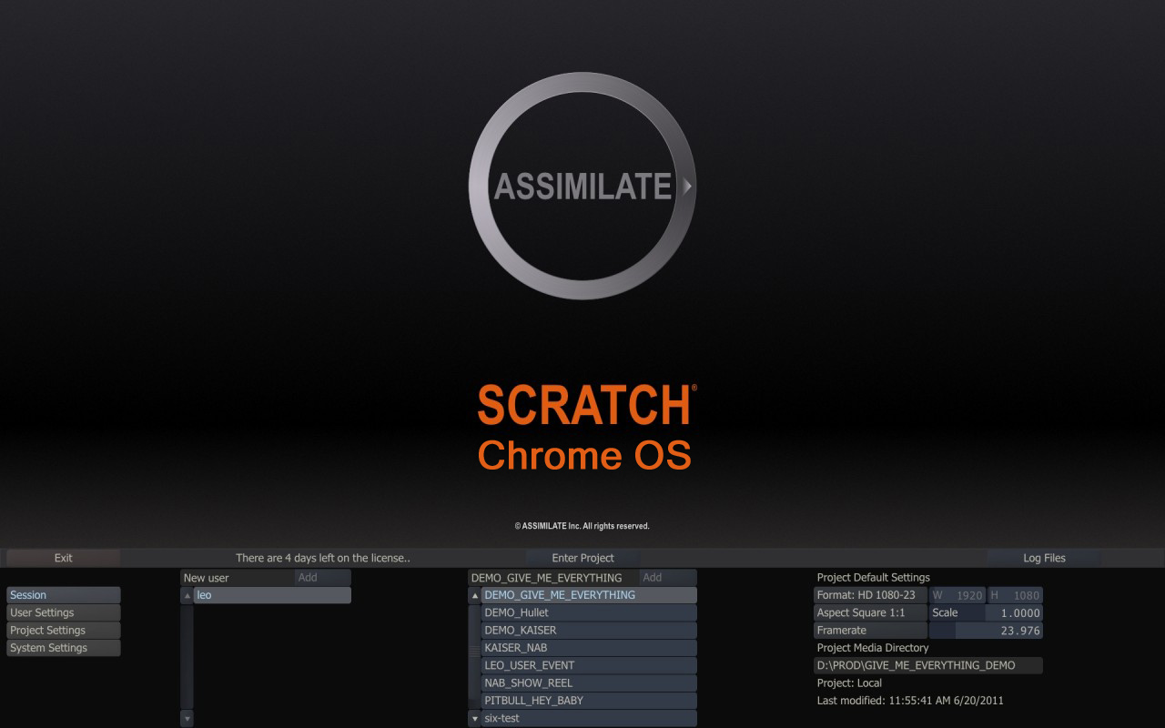
Task: Open the selected project with Enter Project
Action: coord(582,558)
